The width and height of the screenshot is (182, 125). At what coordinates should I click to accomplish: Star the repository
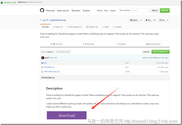tap(148, 20)
